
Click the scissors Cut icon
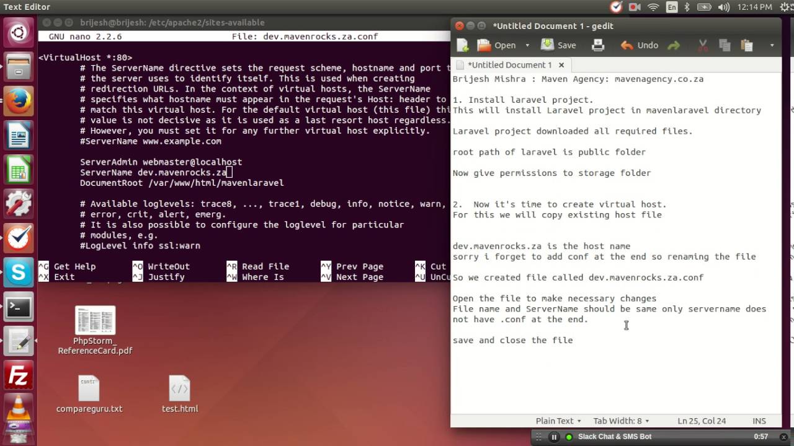coord(703,45)
